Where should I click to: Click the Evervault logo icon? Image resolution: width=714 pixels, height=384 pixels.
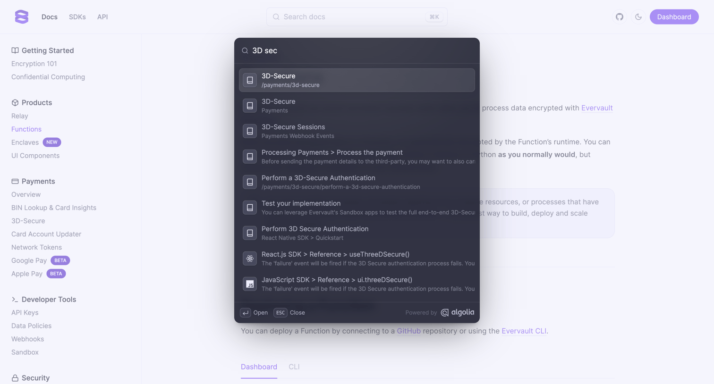(x=22, y=17)
